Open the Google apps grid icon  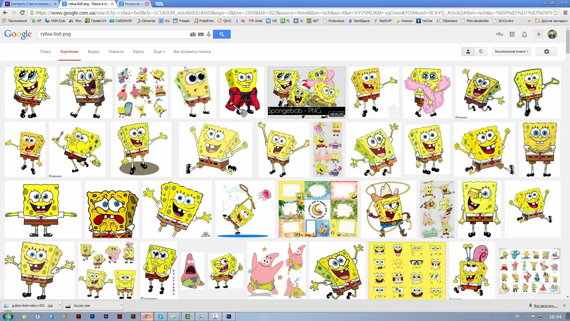point(512,34)
